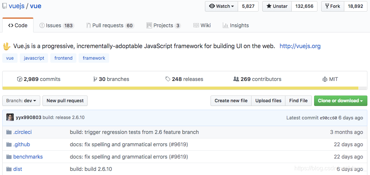Open the yyx990803 author link
Image resolution: width=370 pixels, height=175 pixels.
29,118
